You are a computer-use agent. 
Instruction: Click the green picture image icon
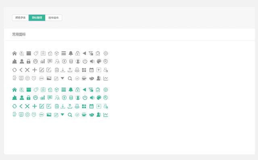tap(49, 114)
